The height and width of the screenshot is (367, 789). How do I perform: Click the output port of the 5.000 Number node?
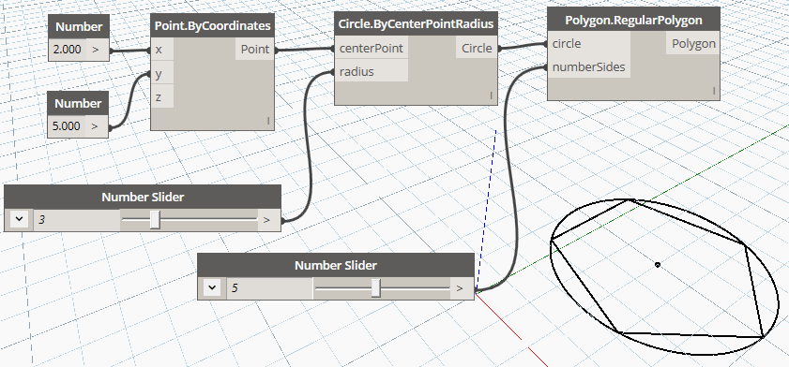point(95,126)
